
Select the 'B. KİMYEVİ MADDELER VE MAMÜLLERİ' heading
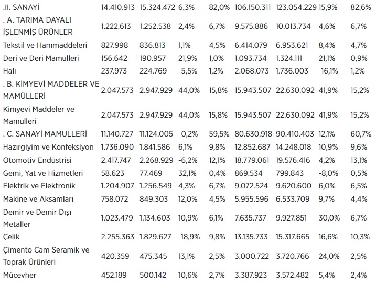(51, 90)
